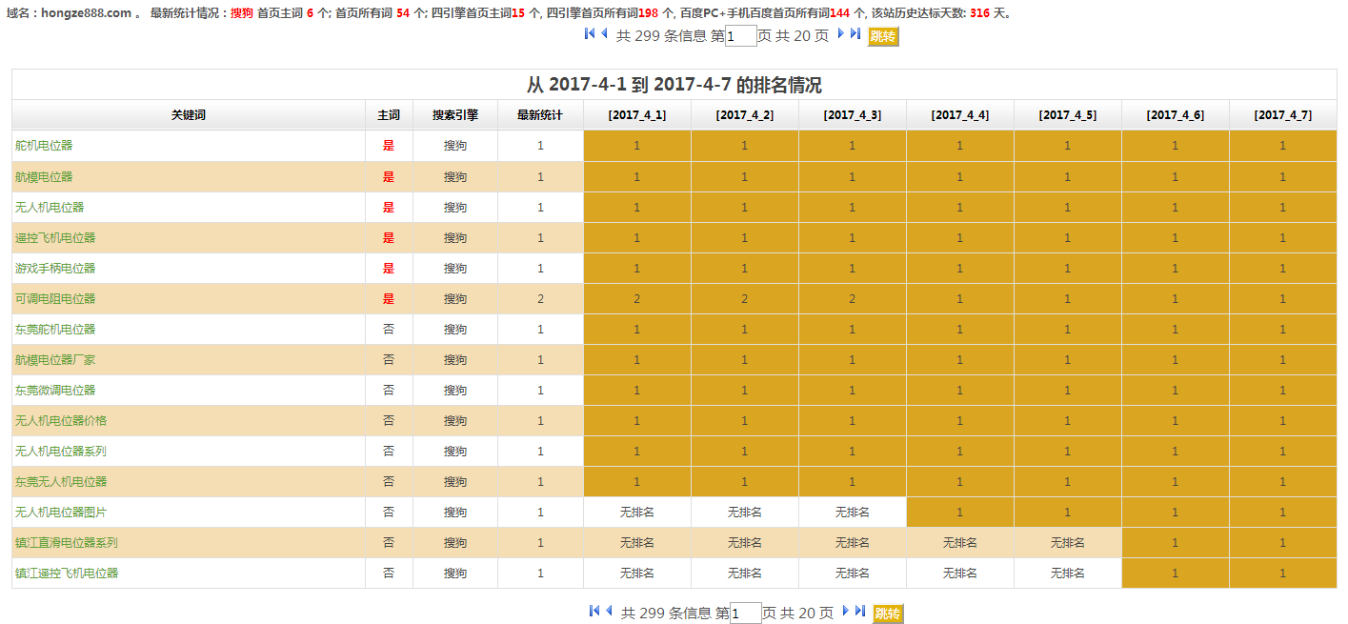
Task: Go to previous page using bottom pagination arrow
Action: [x=609, y=612]
